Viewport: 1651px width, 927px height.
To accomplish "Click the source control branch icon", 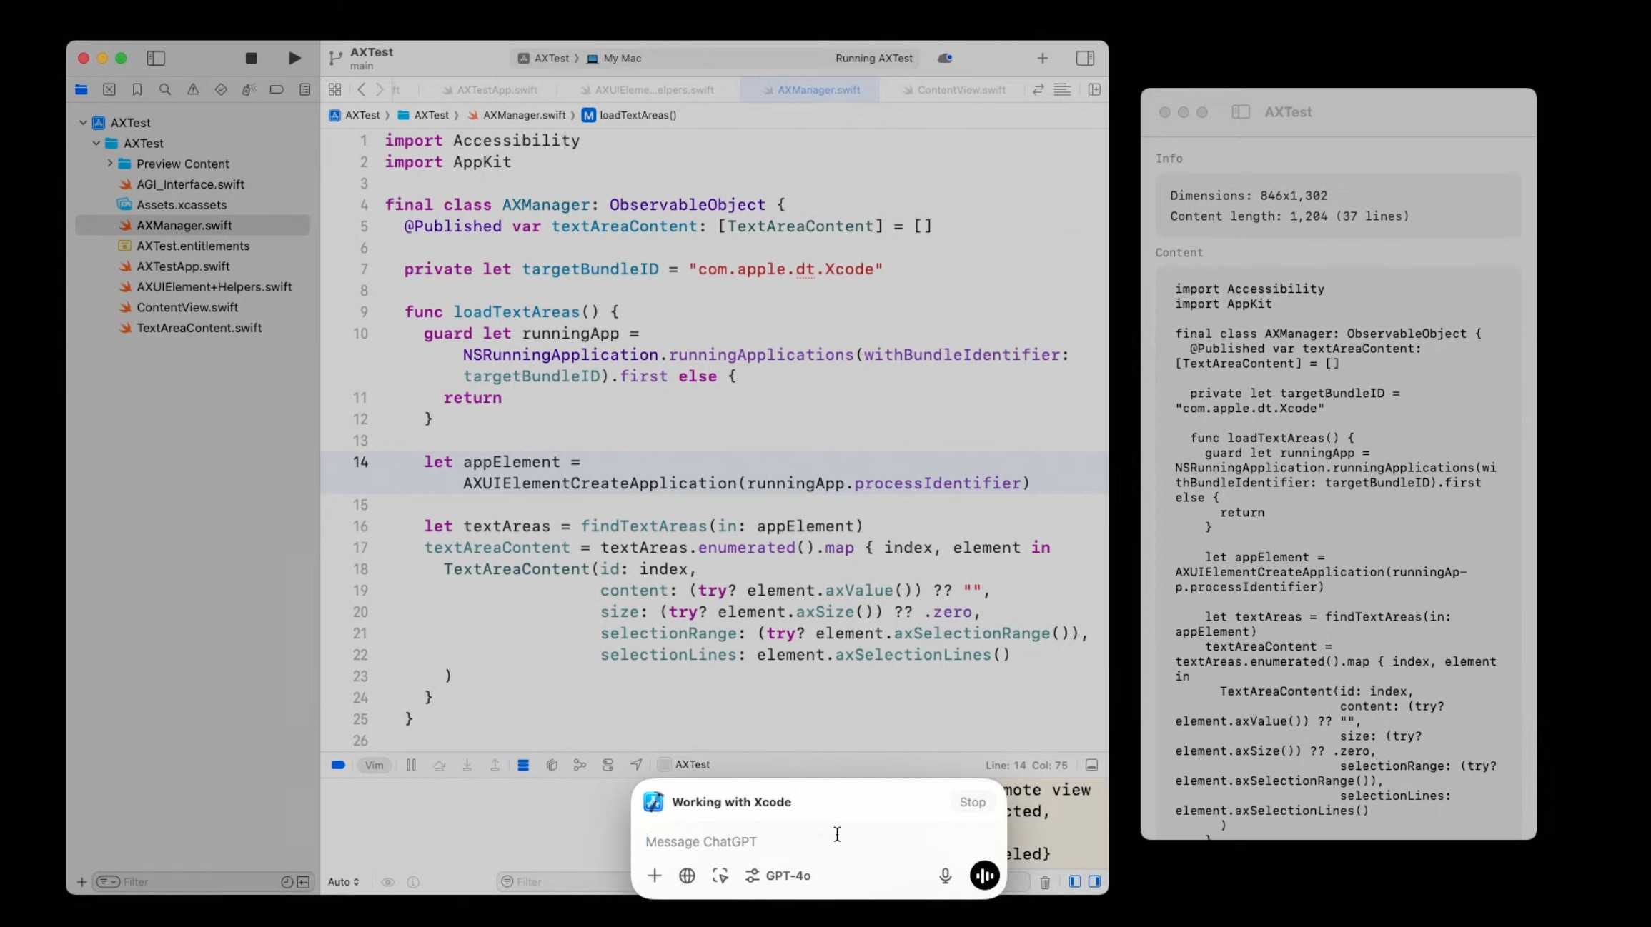I will point(335,58).
